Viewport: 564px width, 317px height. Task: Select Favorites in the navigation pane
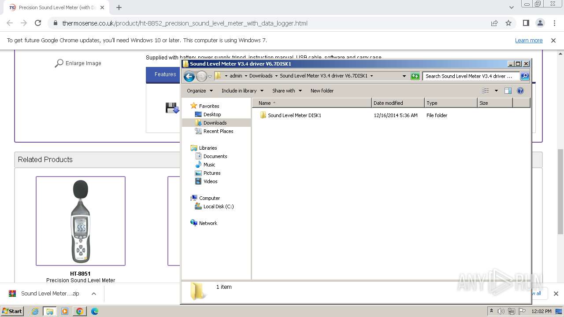tap(205, 106)
